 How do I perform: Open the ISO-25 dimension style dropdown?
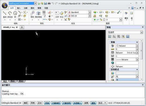(90, 16)
